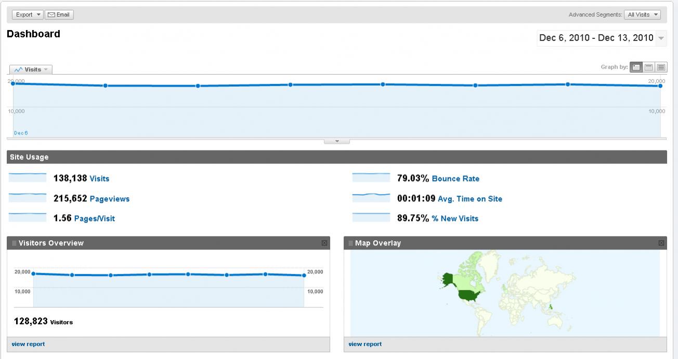The image size is (678, 359).
Task: Click the Email button
Action: tap(59, 15)
